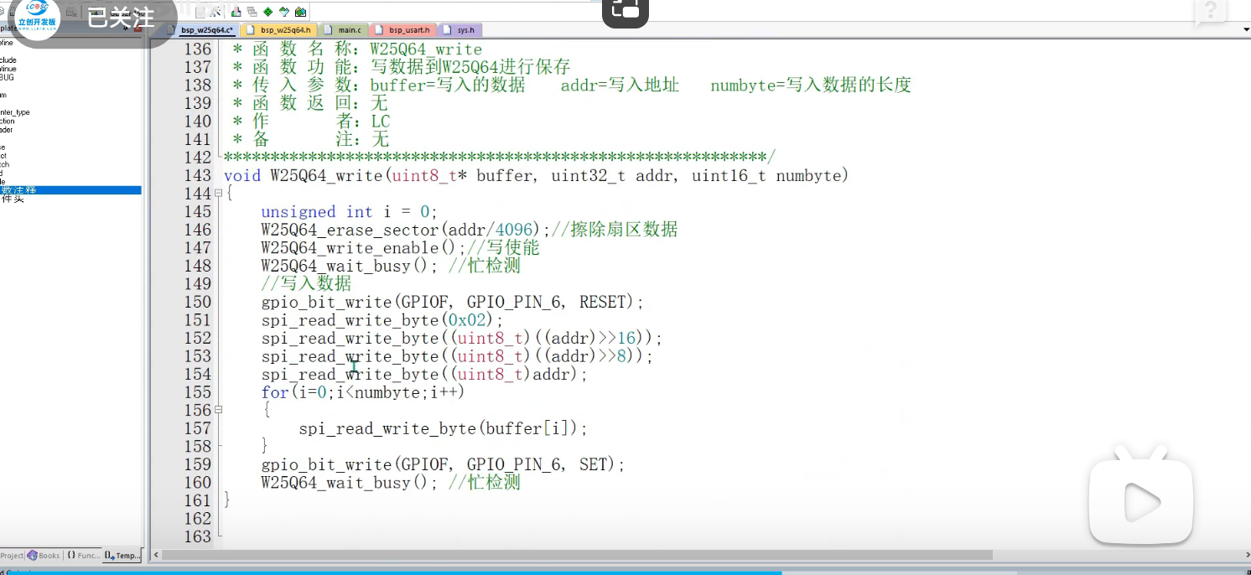The width and height of the screenshot is (1251, 575).
Task: Switch to the sys.h tab
Action: click(x=459, y=29)
